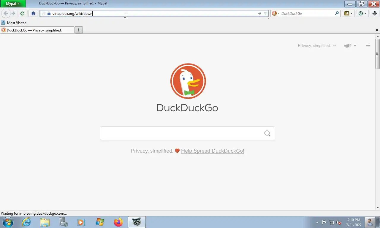Click the muted volume tray icon
This screenshot has height=228, width=380.
[339, 222]
